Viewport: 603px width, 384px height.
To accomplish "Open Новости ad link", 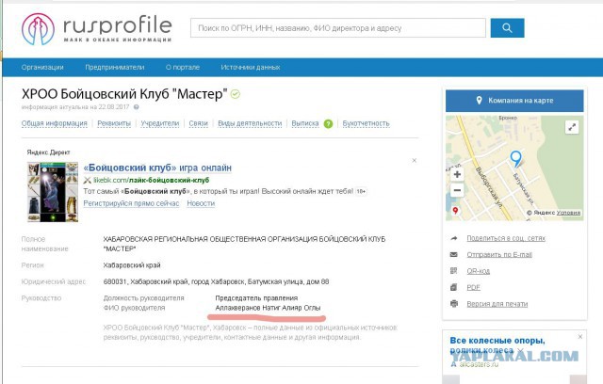I will (x=201, y=203).
